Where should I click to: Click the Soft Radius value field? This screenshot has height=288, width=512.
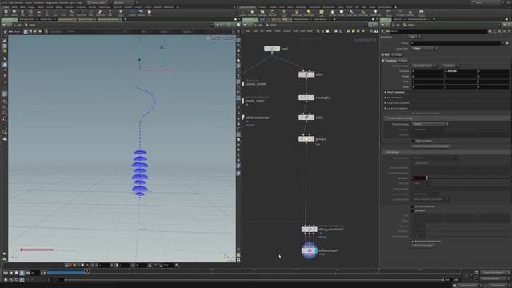(x=418, y=178)
